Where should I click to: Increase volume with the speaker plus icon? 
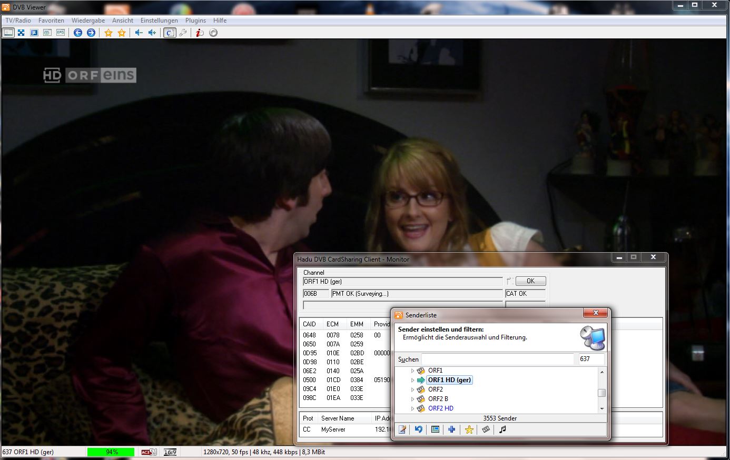[152, 33]
